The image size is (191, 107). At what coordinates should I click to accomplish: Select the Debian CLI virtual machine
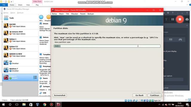coord(20,48)
